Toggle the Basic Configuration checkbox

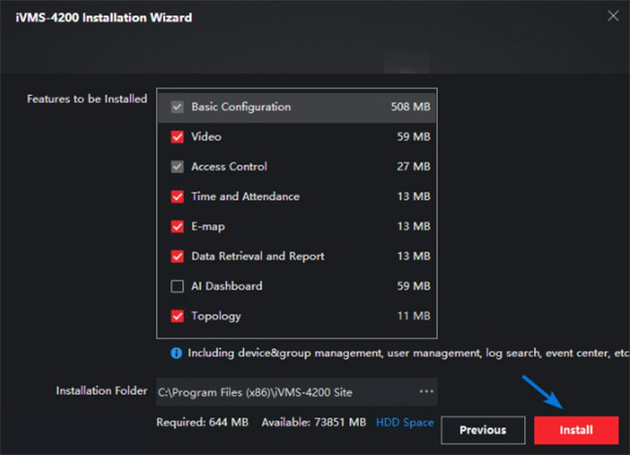coord(177,107)
